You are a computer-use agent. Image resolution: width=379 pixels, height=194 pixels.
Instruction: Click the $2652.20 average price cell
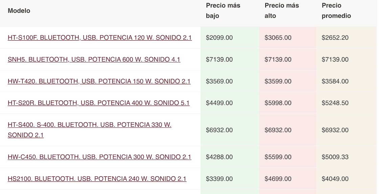click(x=335, y=38)
